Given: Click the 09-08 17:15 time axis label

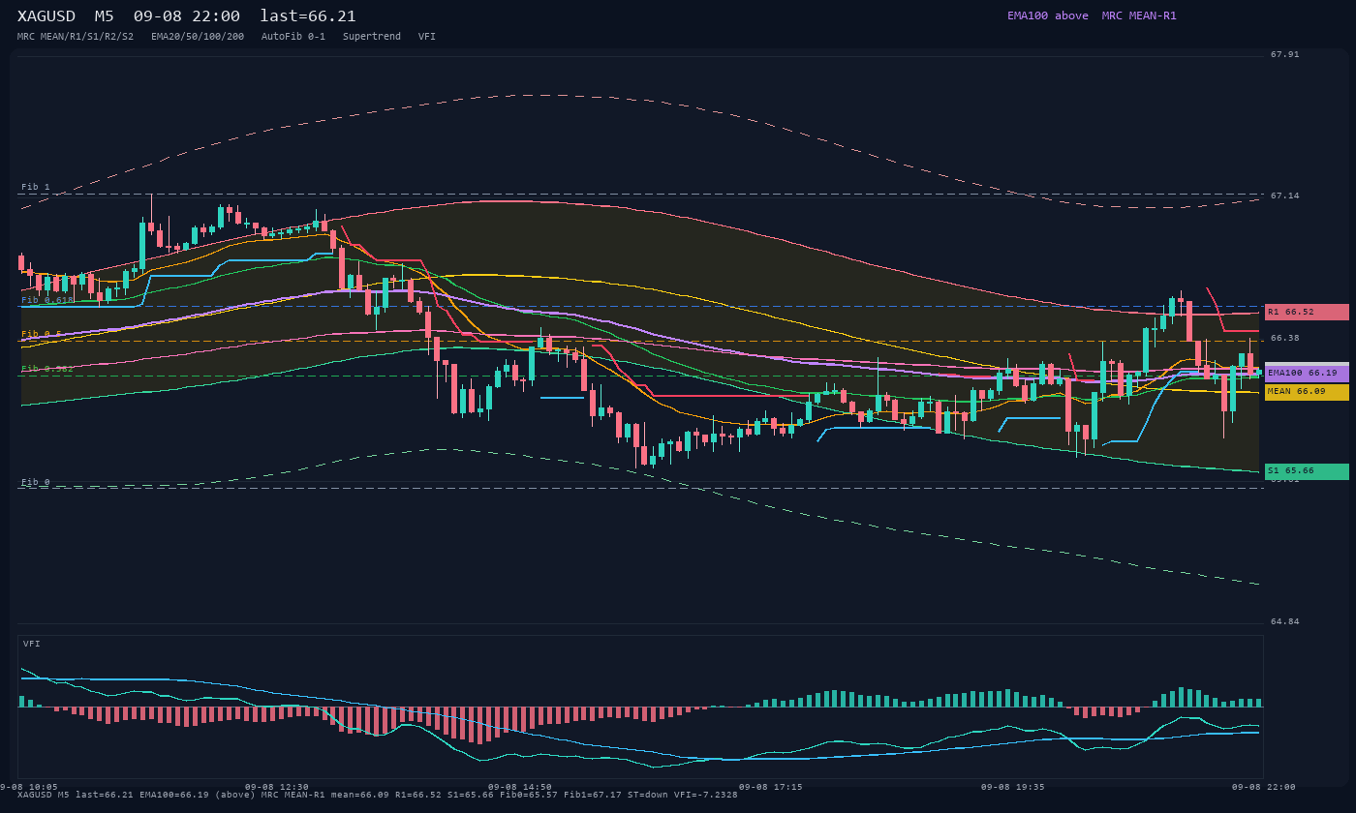Looking at the screenshot, I should [x=770, y=787].
